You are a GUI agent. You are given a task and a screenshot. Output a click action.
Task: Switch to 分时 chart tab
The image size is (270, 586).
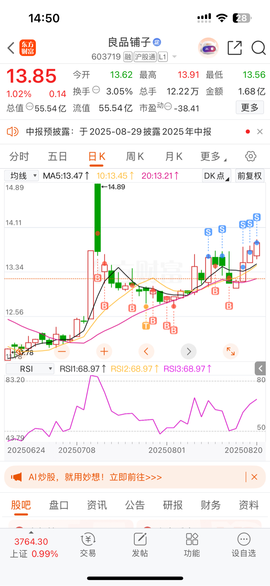(19, 156)
